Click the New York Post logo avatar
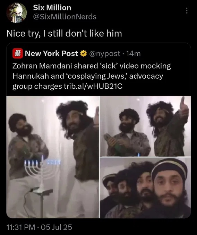Image resolution: width=197 pixels, height=235 pixels. [x=18, y=53]
